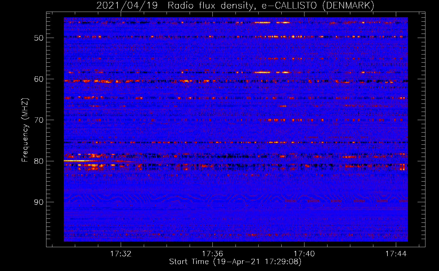Click the 17:36 time tick label
This screenshot has width=439, height=271.
tap(212, 254)
